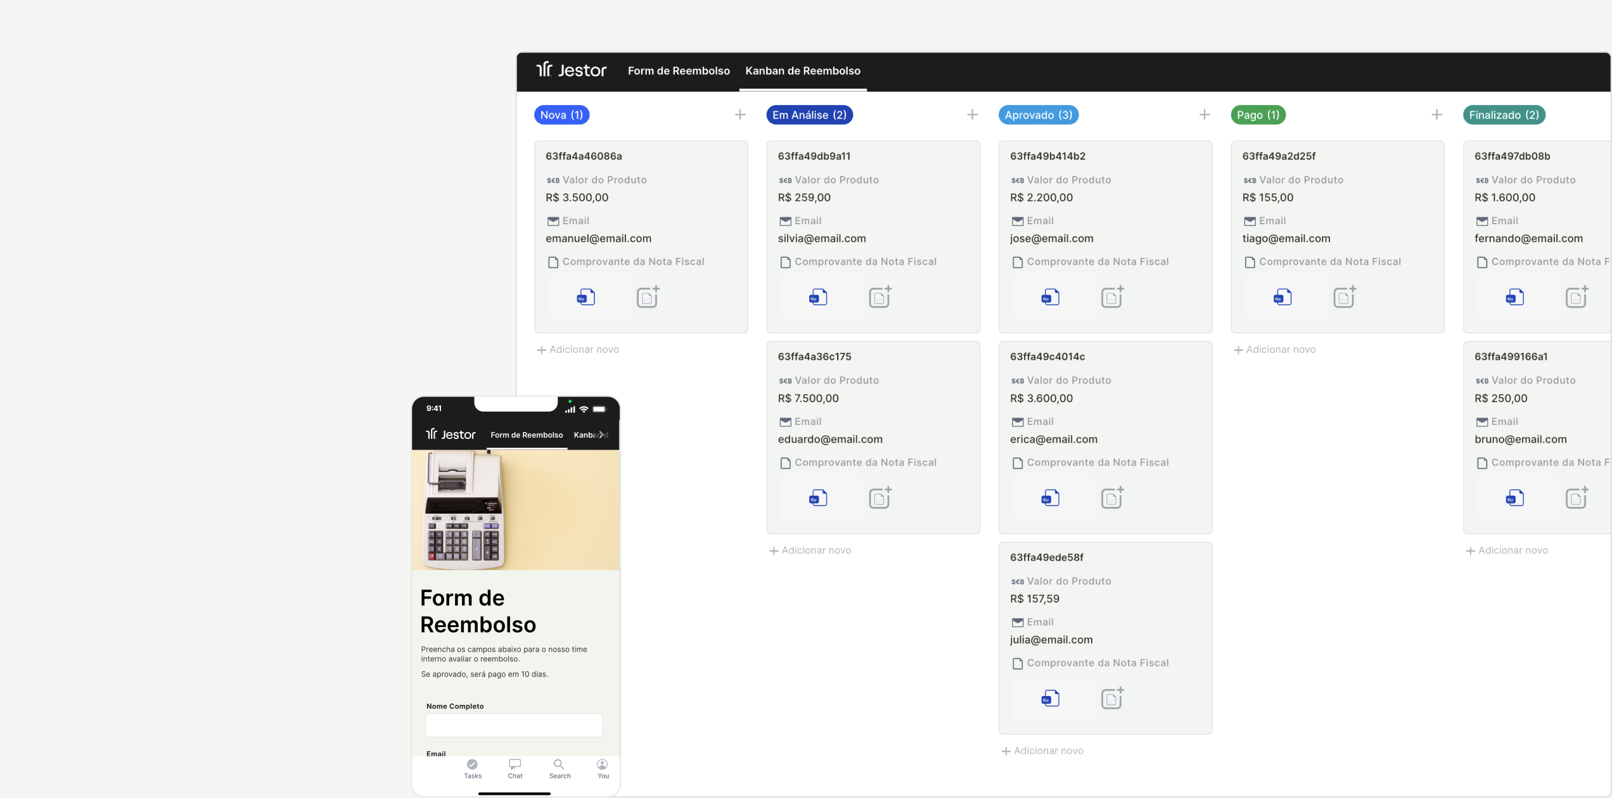Click the add-file icon in card 63ffa49db9a11

tap(880, 297)
